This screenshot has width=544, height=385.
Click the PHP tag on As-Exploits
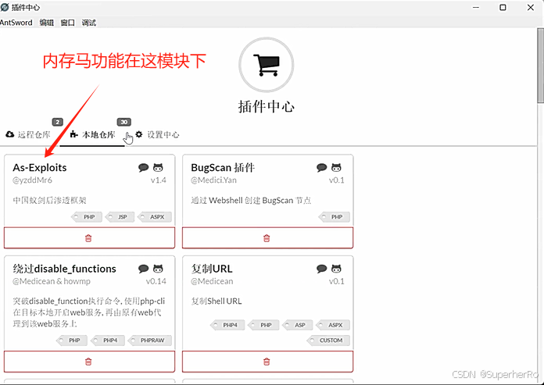click(87, 217)
